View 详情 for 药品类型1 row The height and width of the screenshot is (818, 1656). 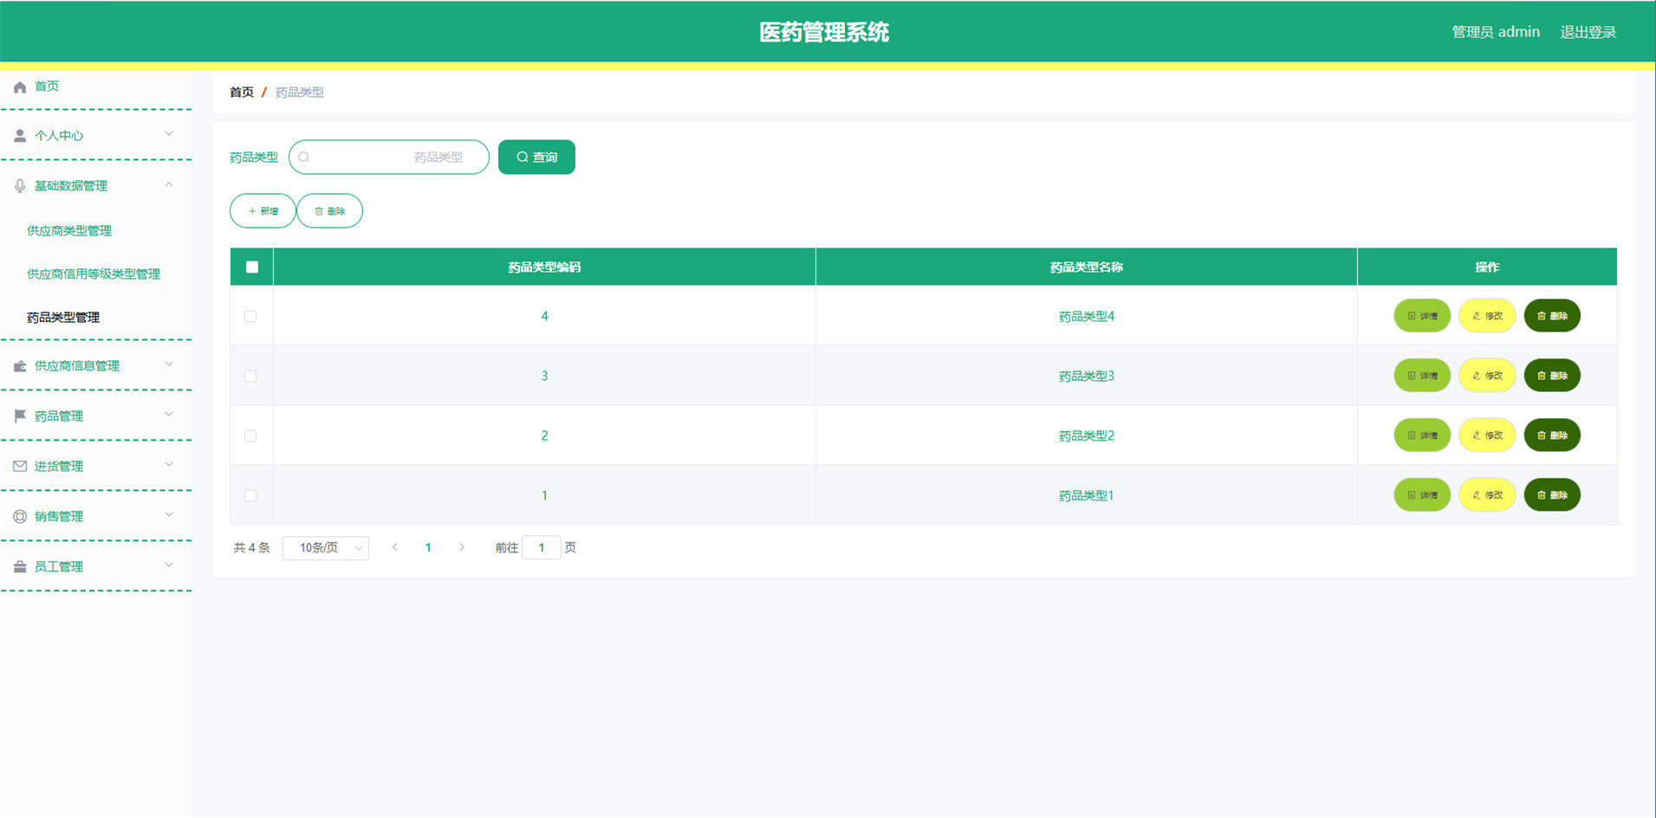point(1422,495)
